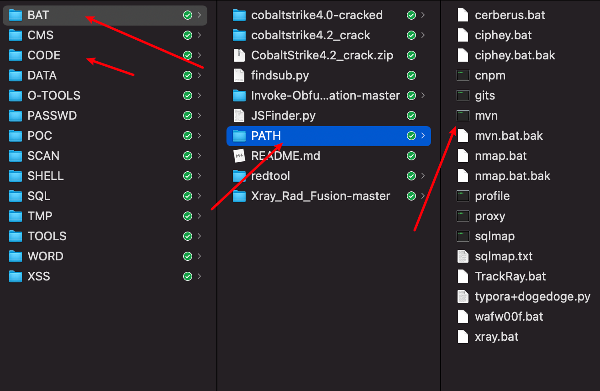The height and width of the screenshot is (391, 600).
Task: Click the sync status badge for README.md
Action: (411, 156)
